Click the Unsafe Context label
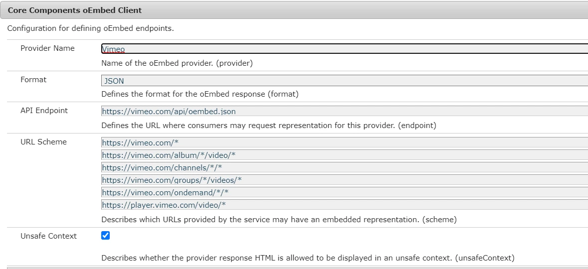This screenshot has width=588, height=269. coord(49,236)
